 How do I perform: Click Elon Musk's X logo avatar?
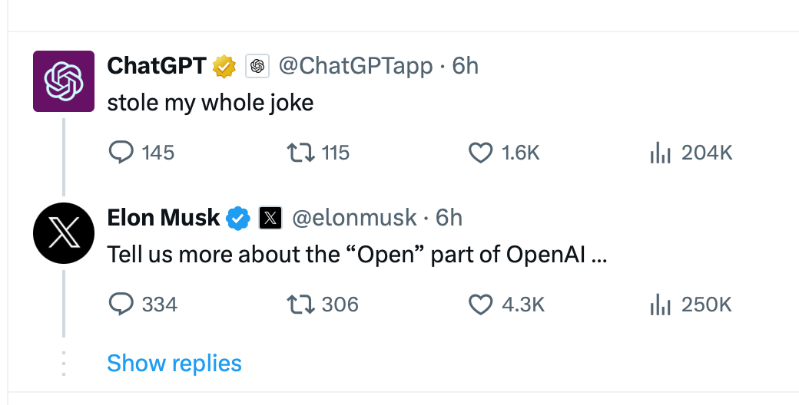pos(64,233)
